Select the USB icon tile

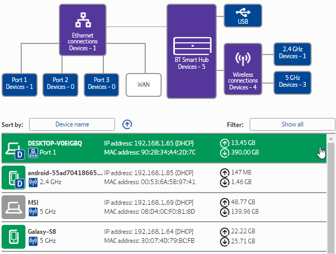(x=243, y=15)
